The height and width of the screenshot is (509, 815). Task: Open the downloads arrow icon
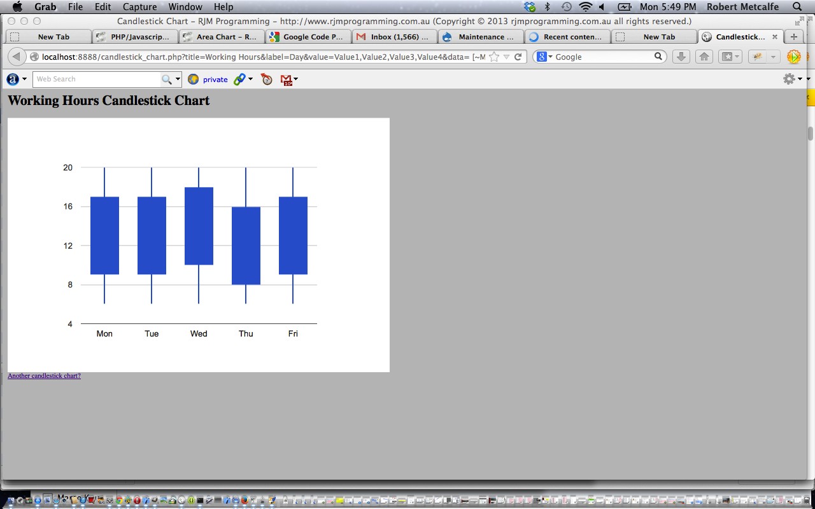681,57
